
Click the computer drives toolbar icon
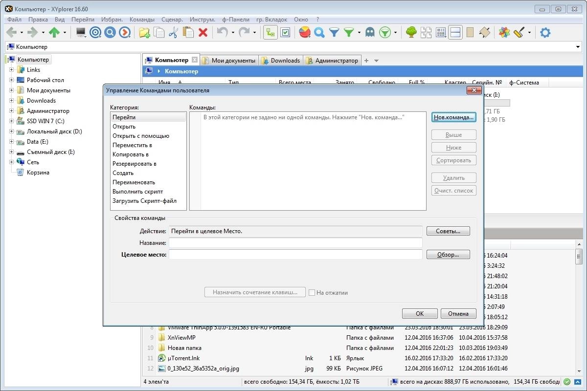click(81, 33)
